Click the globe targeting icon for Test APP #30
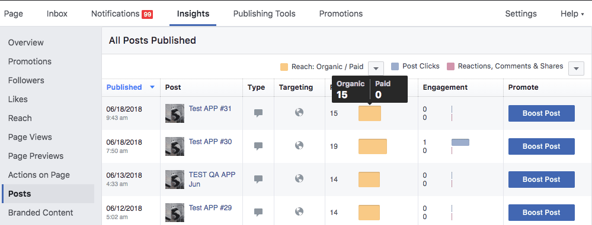The height and width of the screenshot is (225, 592). point(299,145)
